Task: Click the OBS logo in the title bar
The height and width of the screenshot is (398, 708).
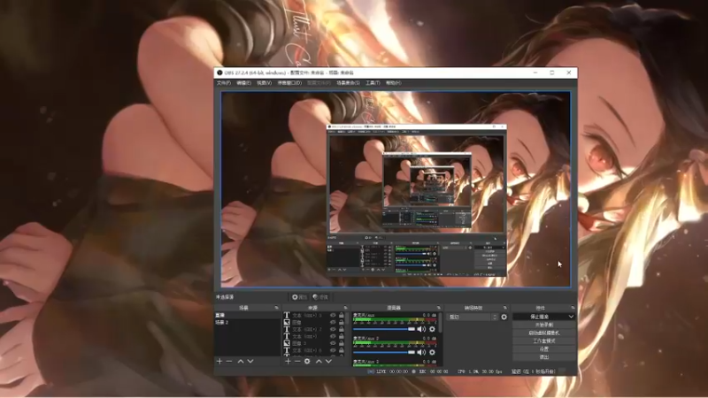Action: tap(219, 73)
